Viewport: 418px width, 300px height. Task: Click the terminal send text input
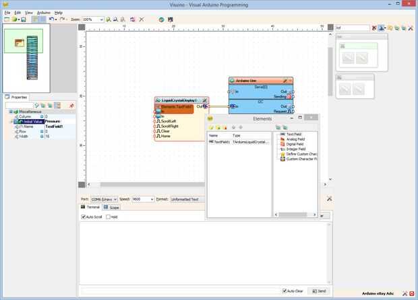point(179,291)
